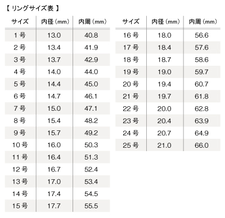
Task: Click the リングサイズ表 title text
Action: pos(33,8)
